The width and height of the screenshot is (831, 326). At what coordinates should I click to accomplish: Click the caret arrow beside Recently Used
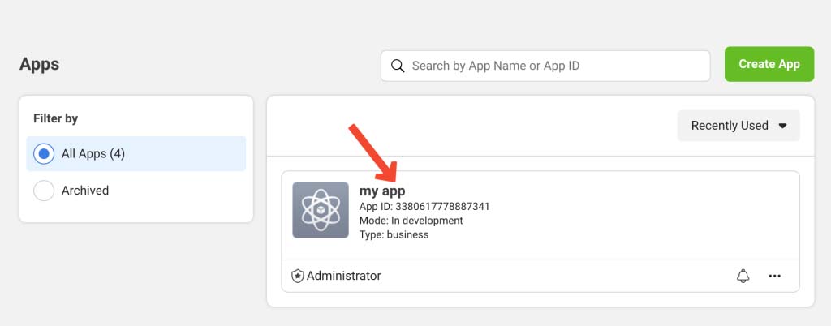[x=782, y=126]
